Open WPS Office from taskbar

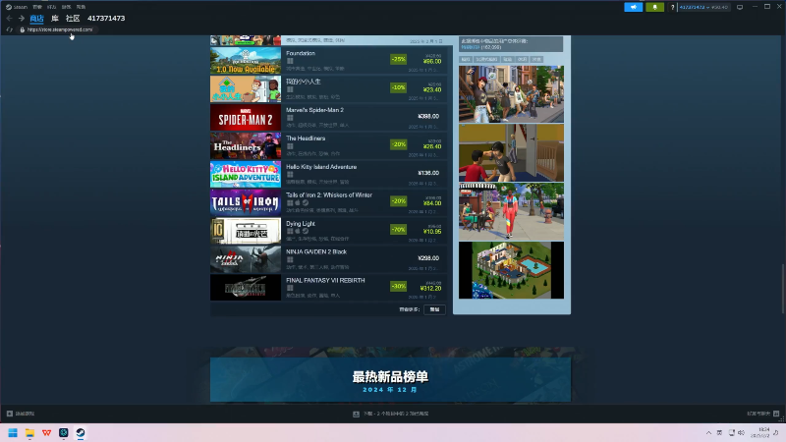tap(46, 433)
